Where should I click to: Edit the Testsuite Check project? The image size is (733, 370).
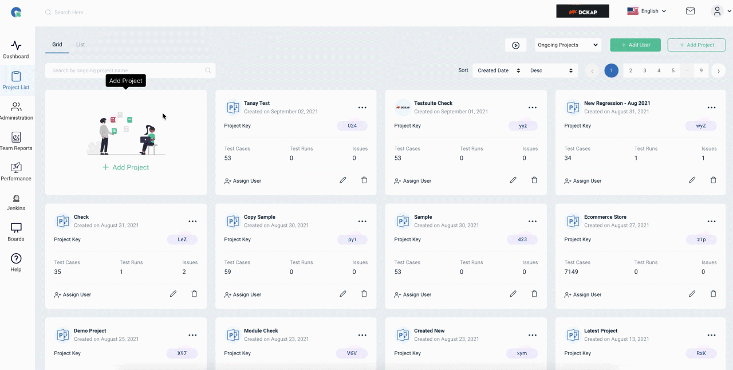(513, 180)
